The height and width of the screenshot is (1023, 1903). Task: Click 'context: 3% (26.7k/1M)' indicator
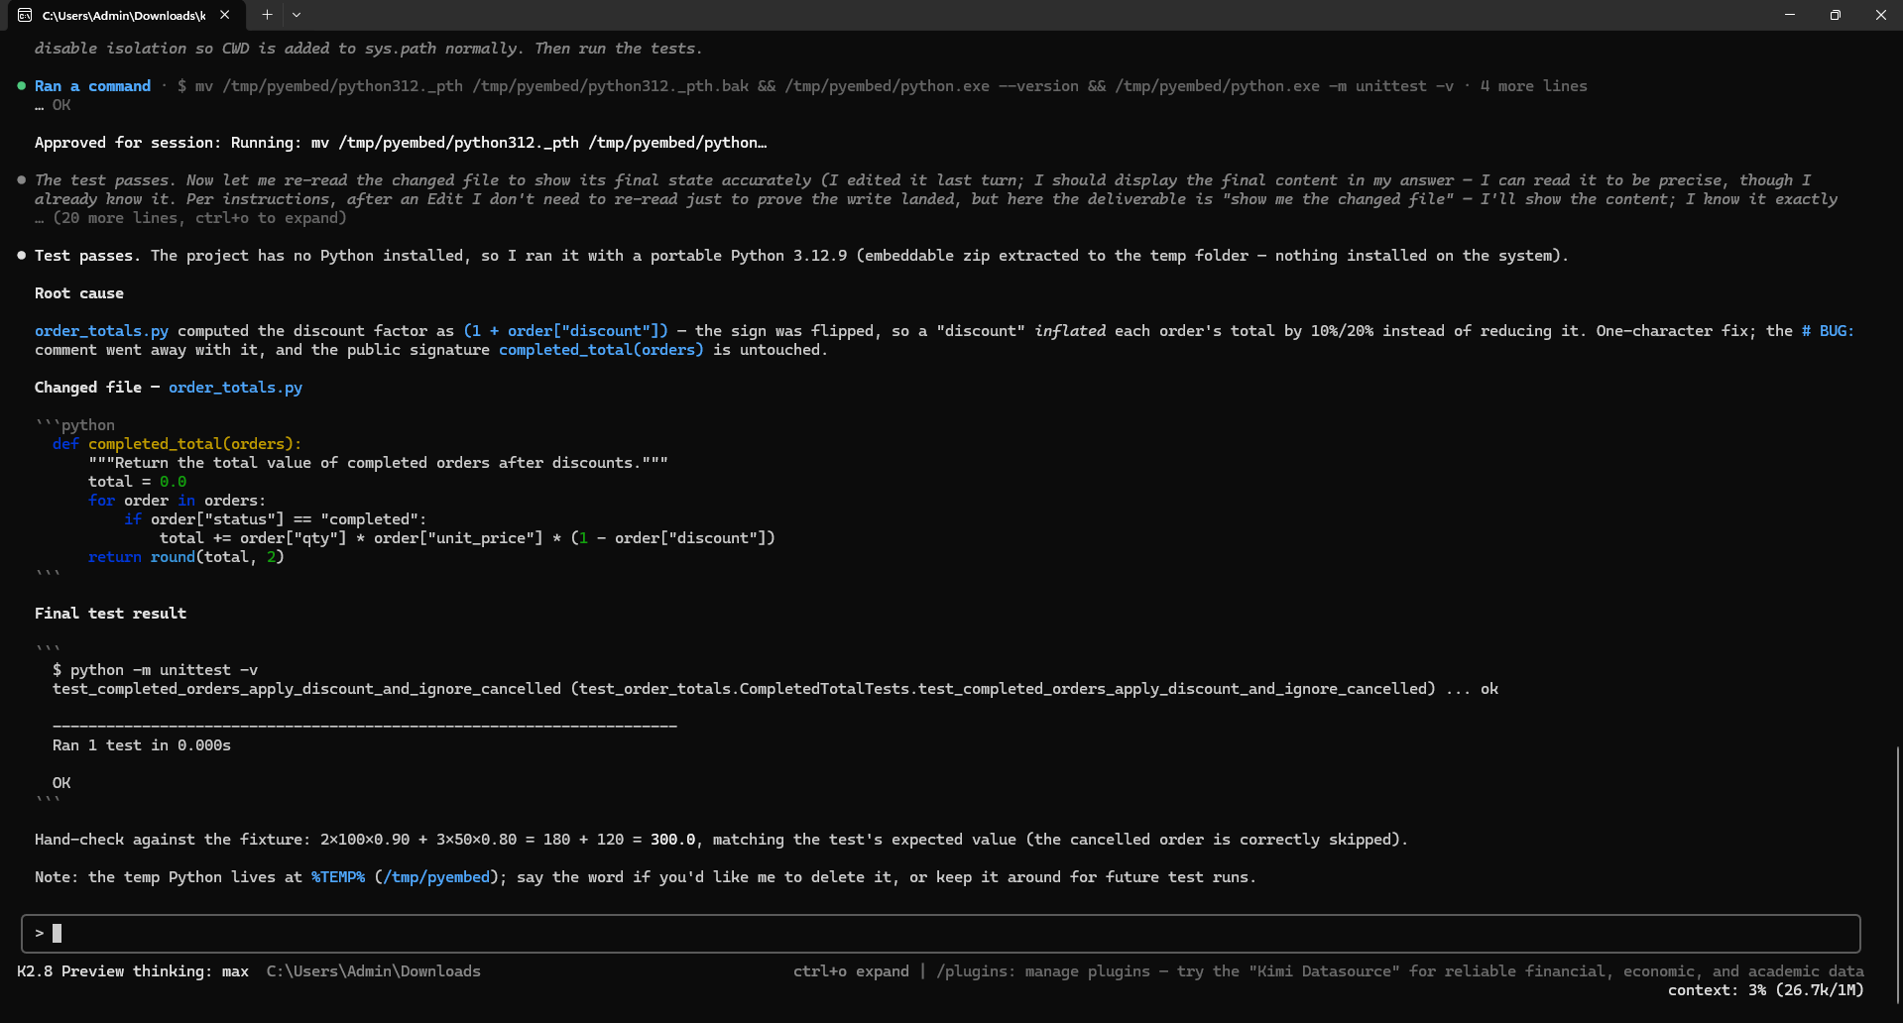click(x=1765, y=990)
